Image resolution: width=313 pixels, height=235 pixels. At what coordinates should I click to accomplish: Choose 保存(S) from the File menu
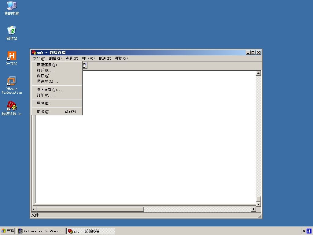(x=57, y=76)
